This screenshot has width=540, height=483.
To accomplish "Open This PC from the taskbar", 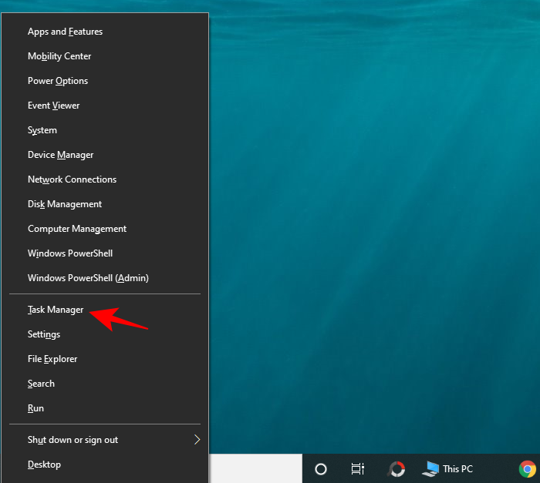I will click(448, 468).
